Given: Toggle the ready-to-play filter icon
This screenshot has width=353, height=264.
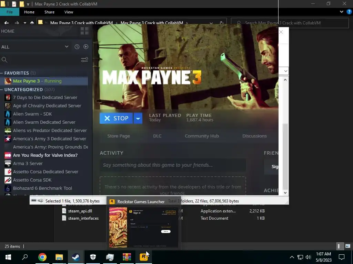Looking at the screenshot, I should [x=86, y=47].
